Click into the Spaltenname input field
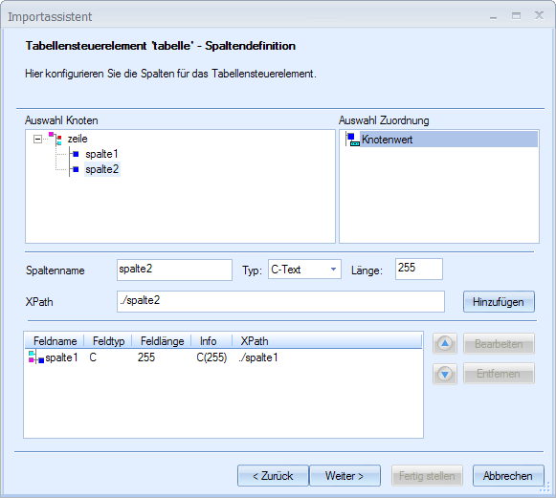This screenshot has height=498, width=556. 174,270
